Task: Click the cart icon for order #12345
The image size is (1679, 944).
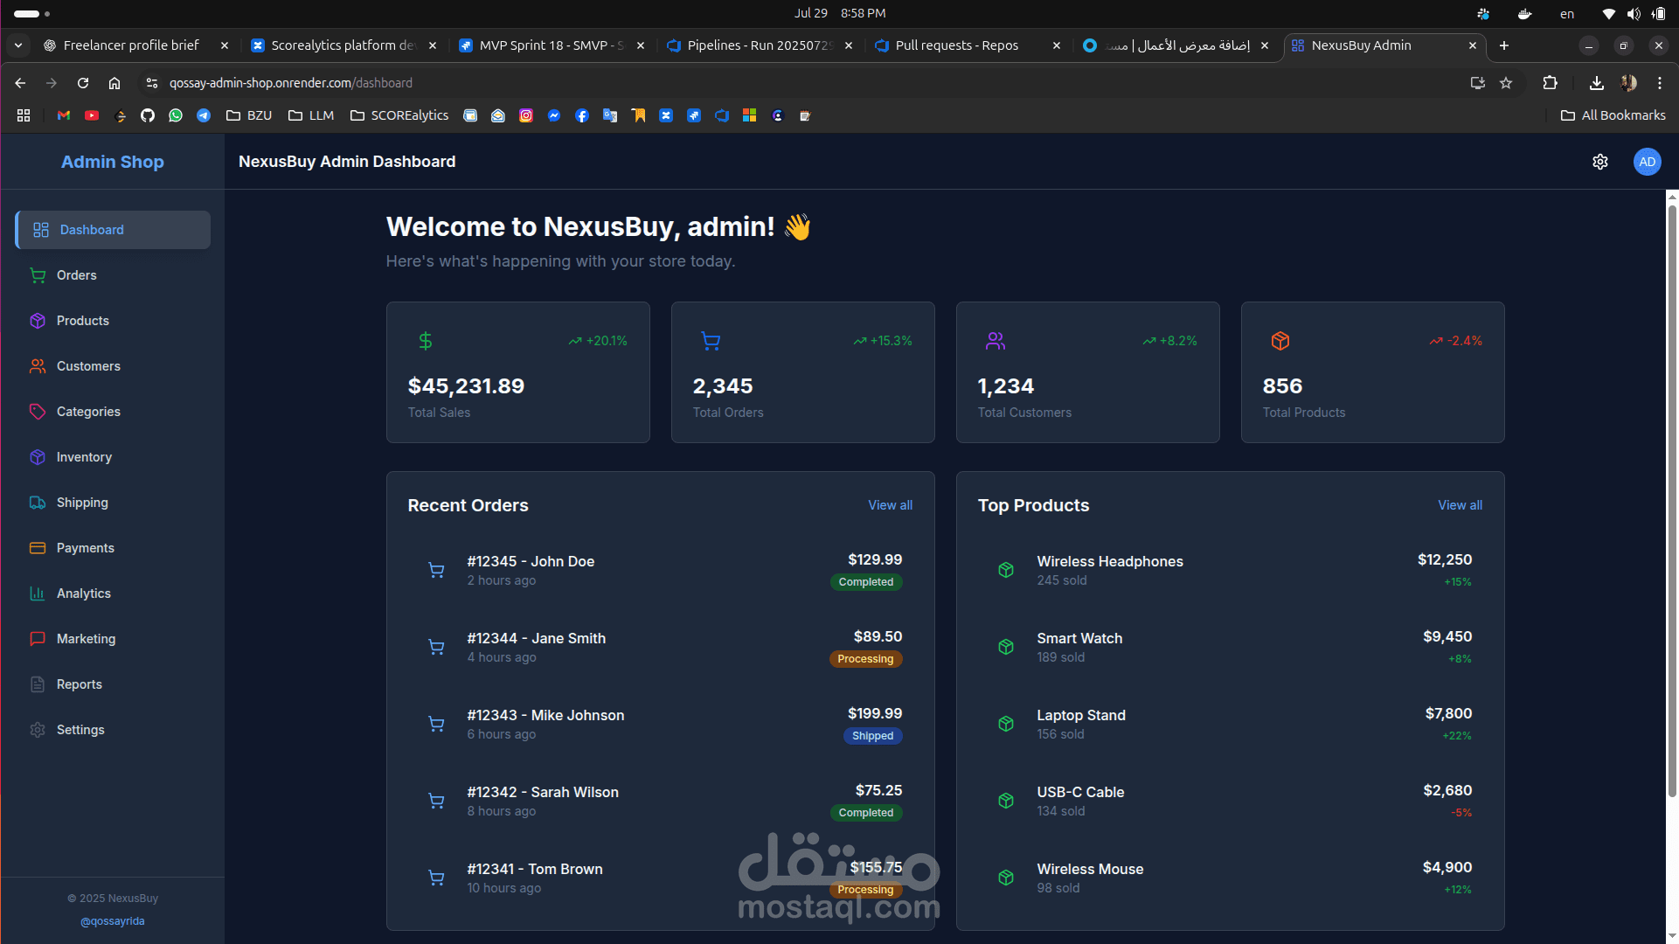Action: click(x=436, y=571)
